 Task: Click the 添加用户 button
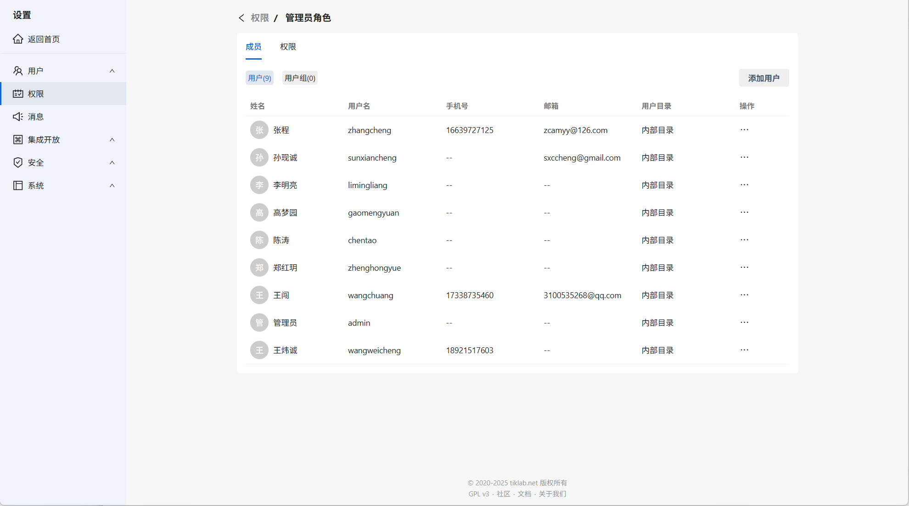click(x=763, y=78)
